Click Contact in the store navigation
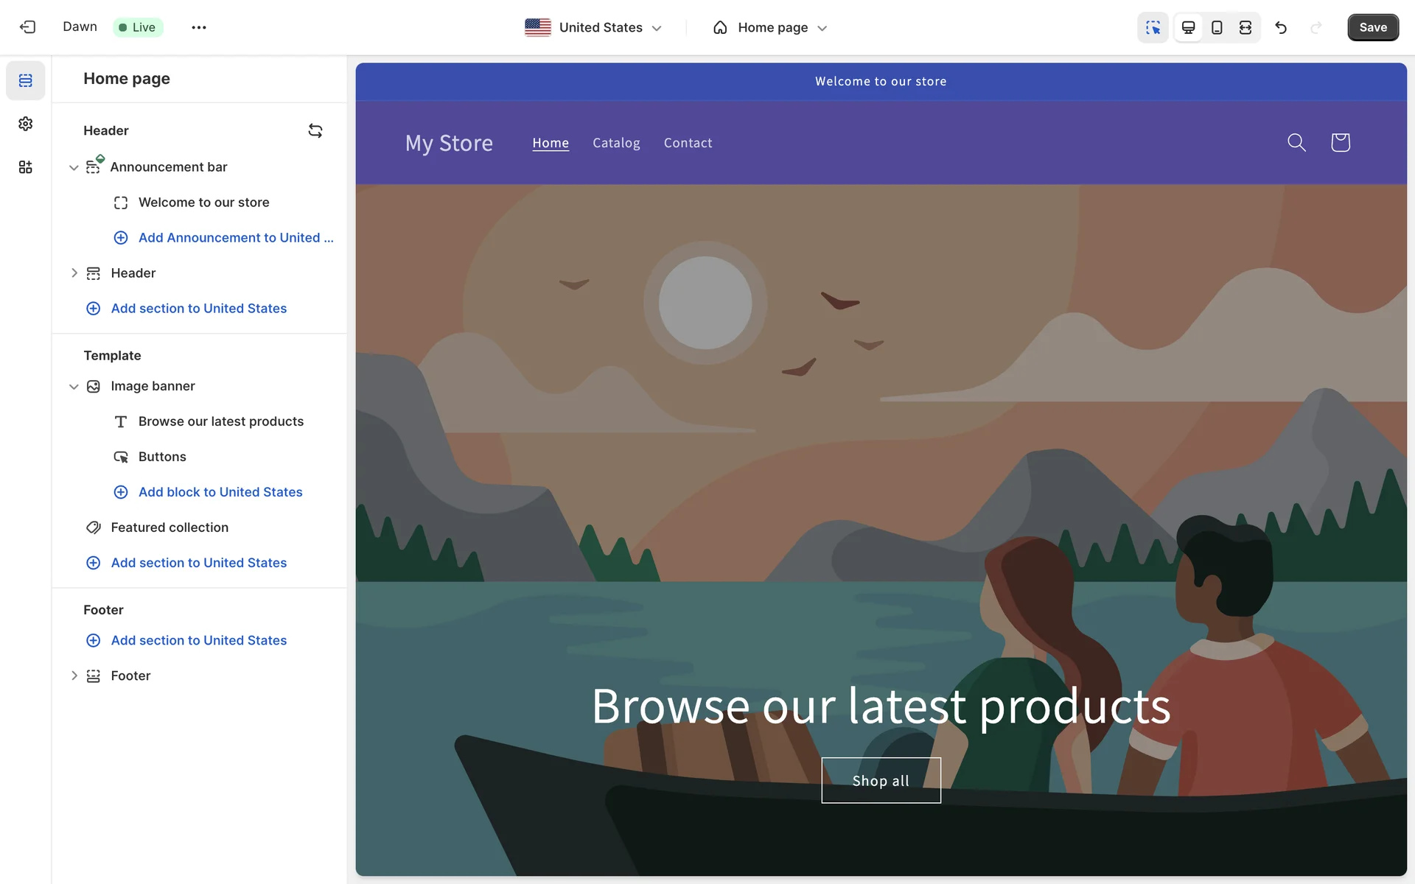The image size is (1415, 884). pos(688,143)
